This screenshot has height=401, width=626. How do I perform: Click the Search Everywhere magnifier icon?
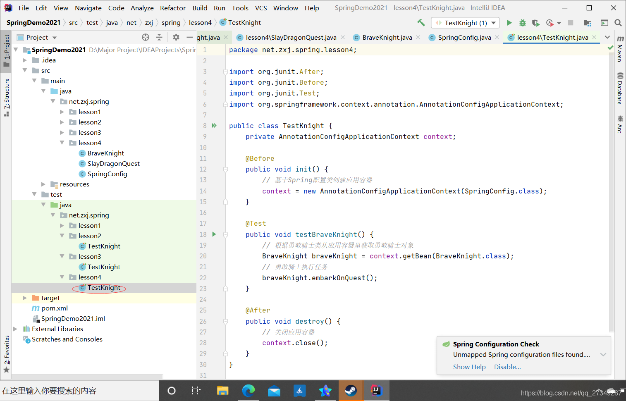(618, 23)
